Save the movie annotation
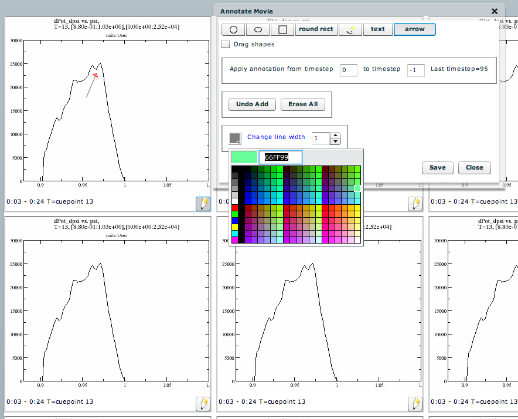The width and height of the screenshot is (518, 419). pyautogui.click(x=437, y=167)
